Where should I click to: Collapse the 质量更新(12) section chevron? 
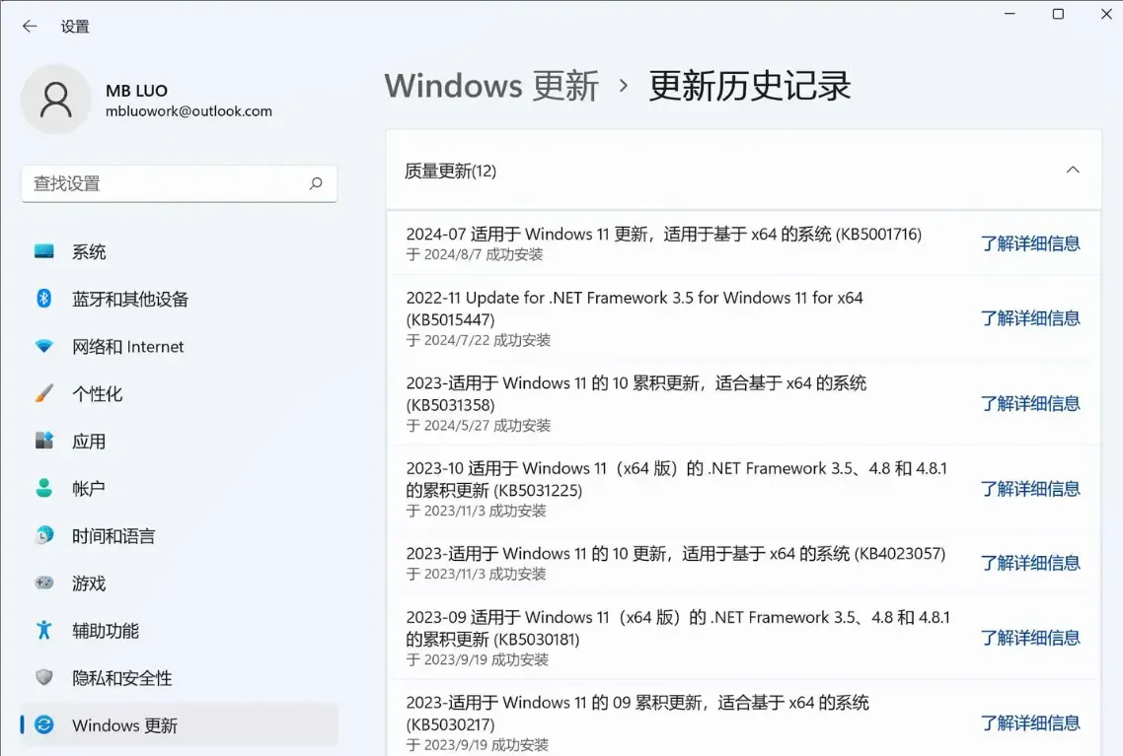click(x=1072, y=171)
